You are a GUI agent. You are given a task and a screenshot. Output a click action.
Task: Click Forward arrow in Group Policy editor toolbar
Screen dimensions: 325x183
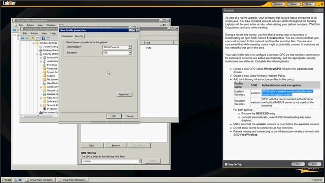coord(27,39)
